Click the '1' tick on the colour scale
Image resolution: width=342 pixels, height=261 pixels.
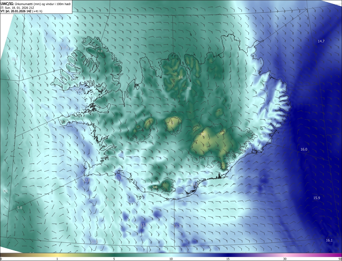(57, 259)
